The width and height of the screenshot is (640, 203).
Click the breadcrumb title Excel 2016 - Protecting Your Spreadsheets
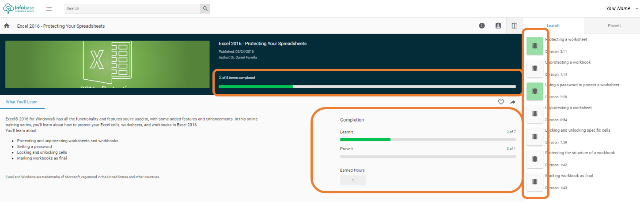click(61, 26)
